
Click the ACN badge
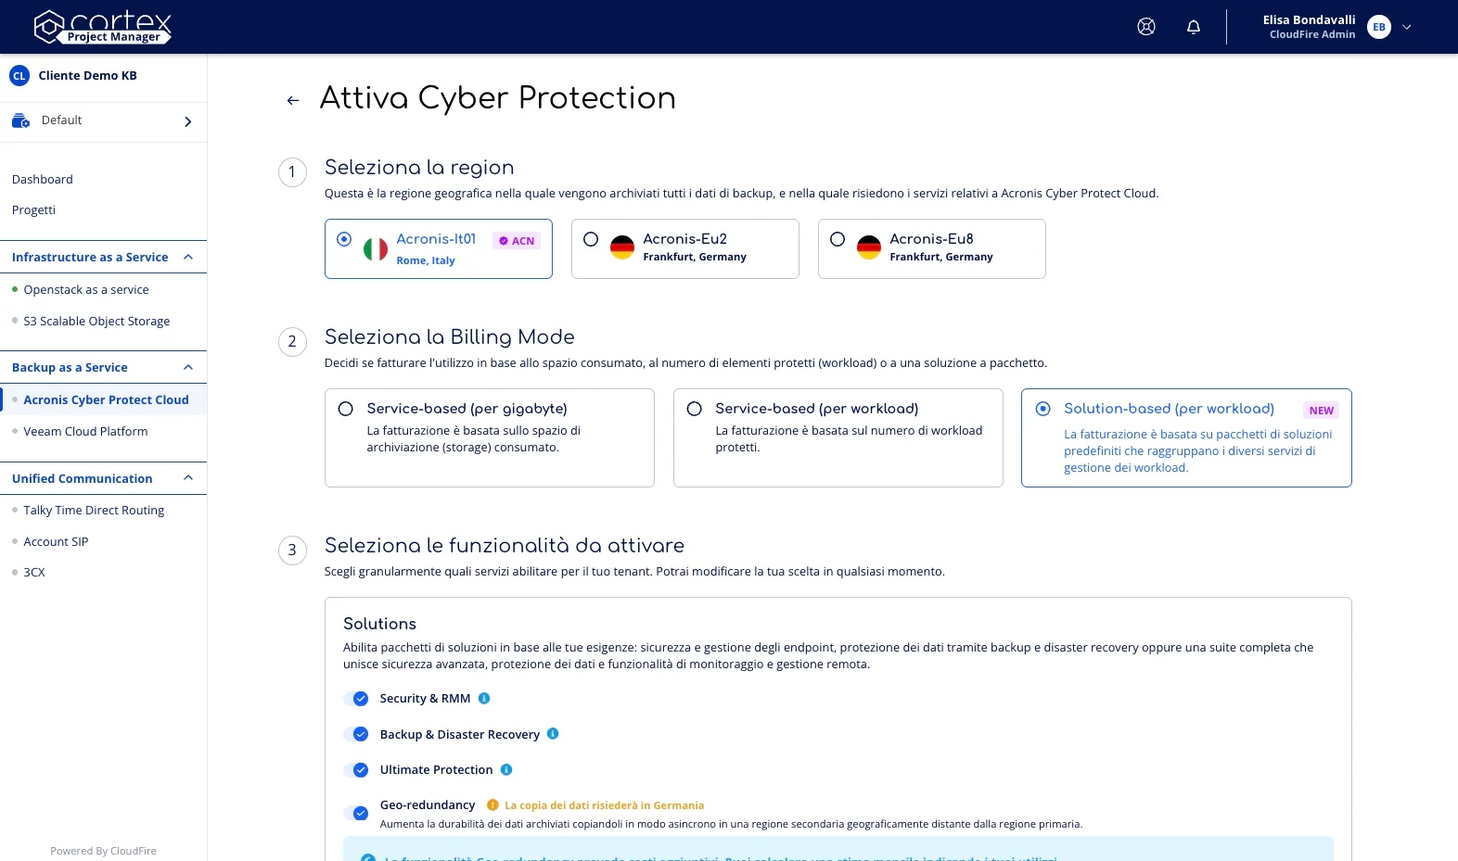517,241
